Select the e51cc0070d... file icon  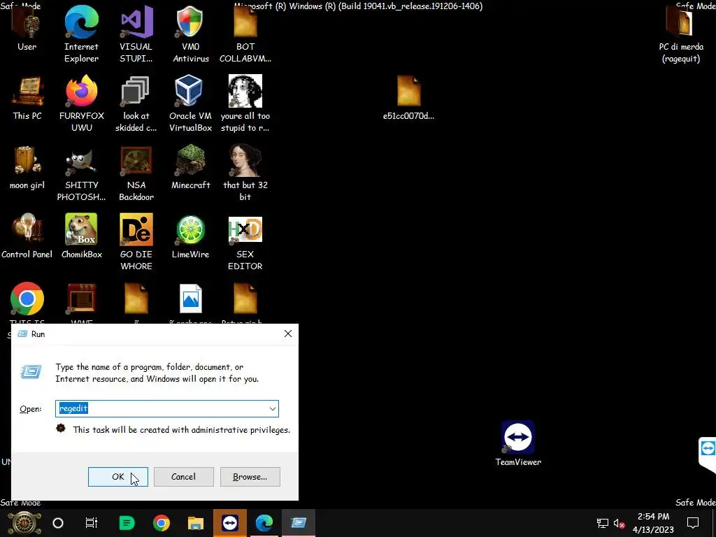408,92
